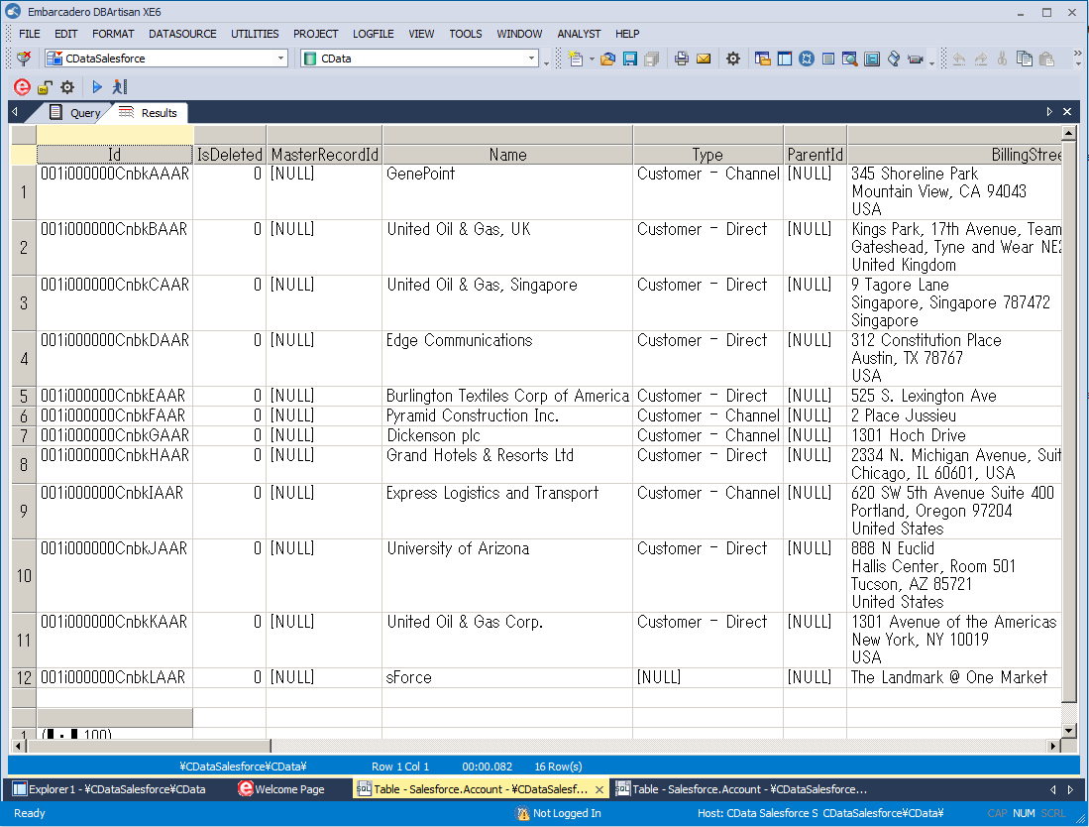Open the DATASOURCE menu
1089x827 pixels.
[x=182, y=33]
